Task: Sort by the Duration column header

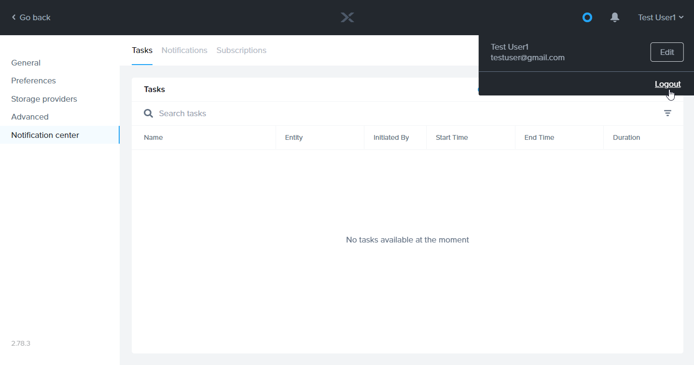Action: (x=626, y=137)
